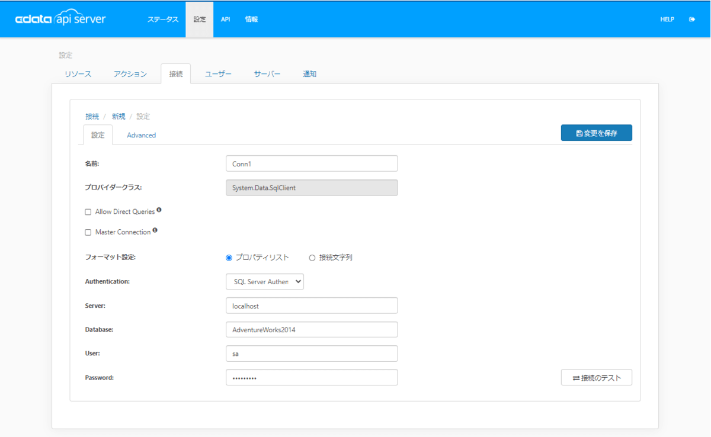Click the logout icon in header
This screenshot has width=711, height=437.
pyautogui.click(x=692, y=20)
